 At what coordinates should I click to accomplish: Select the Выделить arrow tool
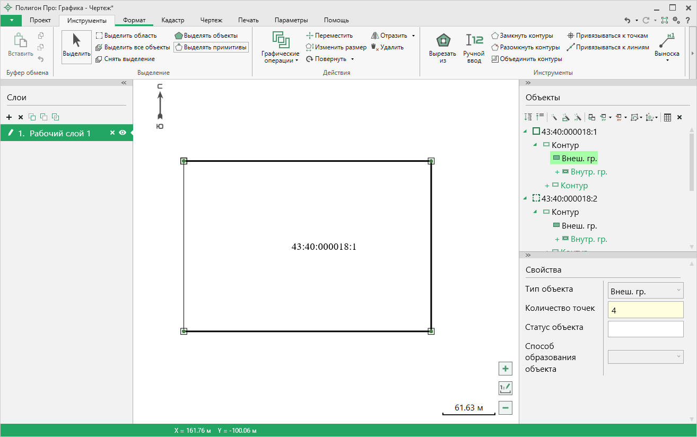tap(76, 47)
